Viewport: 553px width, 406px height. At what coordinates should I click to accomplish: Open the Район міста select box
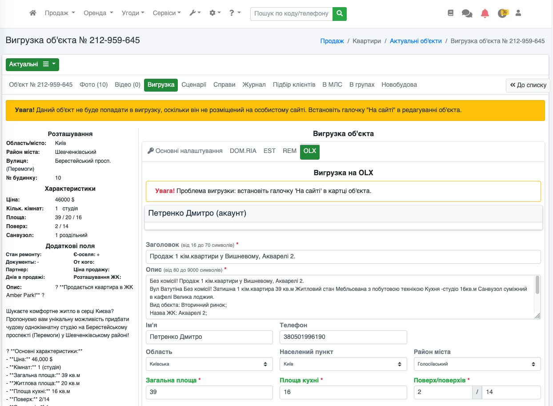tap(477, 364)
